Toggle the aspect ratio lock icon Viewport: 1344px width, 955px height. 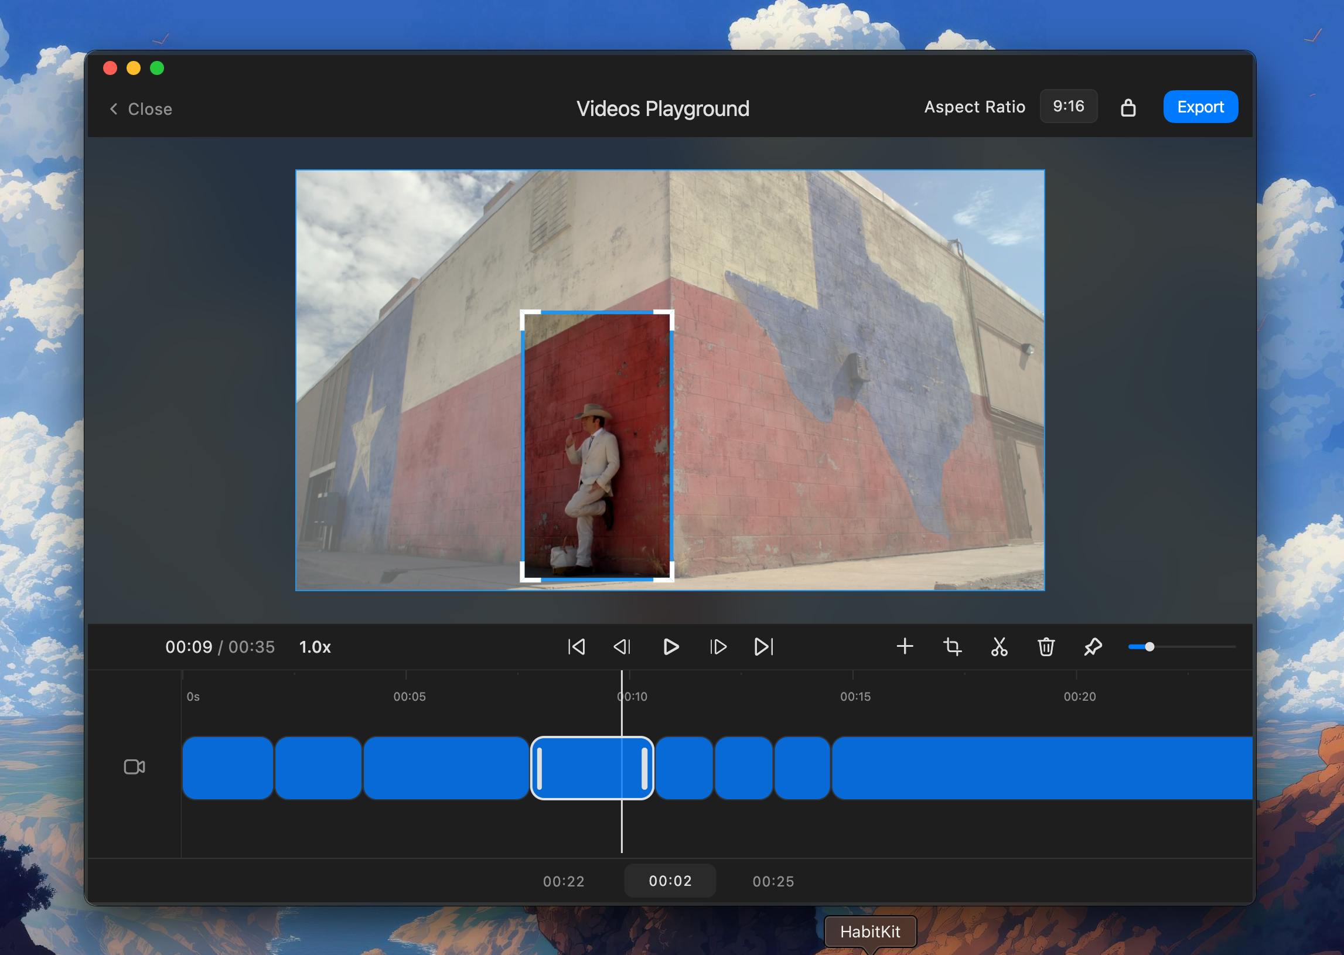tap(1128, 107)
